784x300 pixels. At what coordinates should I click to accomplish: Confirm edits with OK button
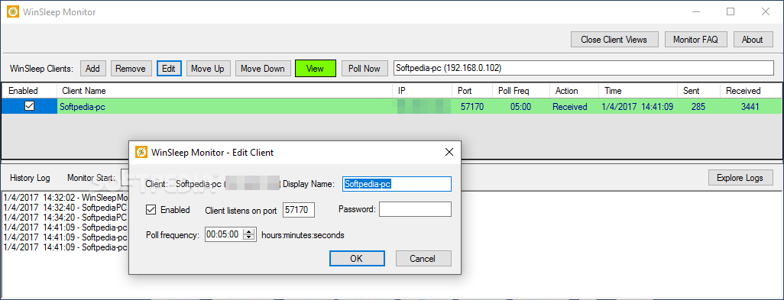point(357,258)
